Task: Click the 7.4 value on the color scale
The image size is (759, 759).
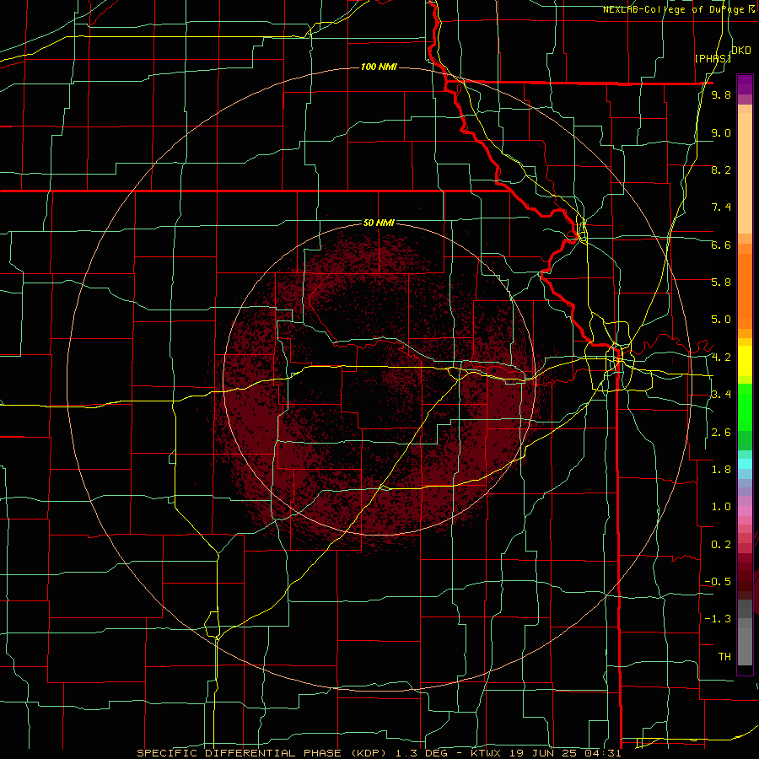Action: (721, 207)
